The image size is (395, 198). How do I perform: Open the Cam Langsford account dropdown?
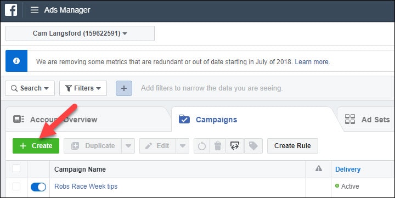tap(80, 33)
